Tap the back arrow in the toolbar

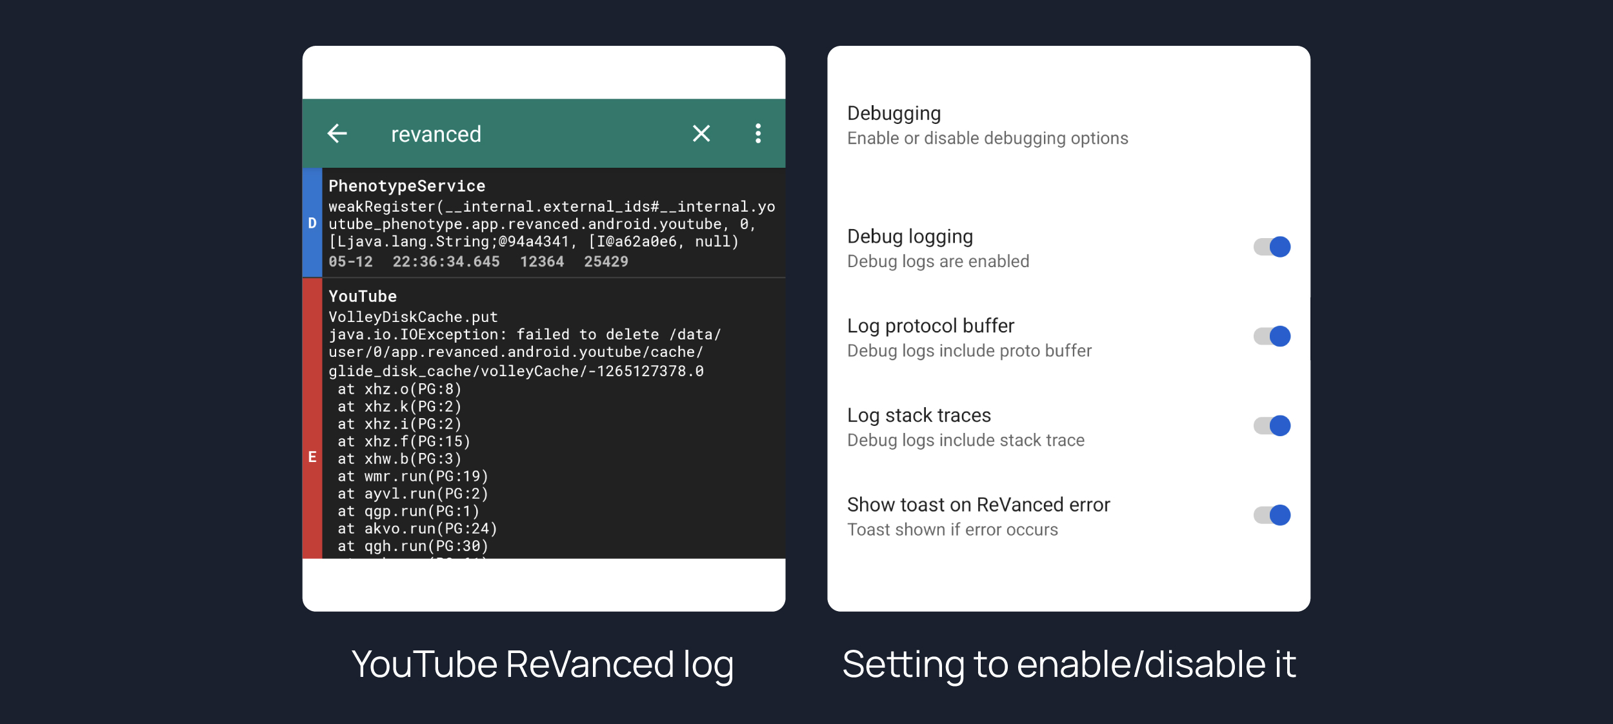click(337, 134)
